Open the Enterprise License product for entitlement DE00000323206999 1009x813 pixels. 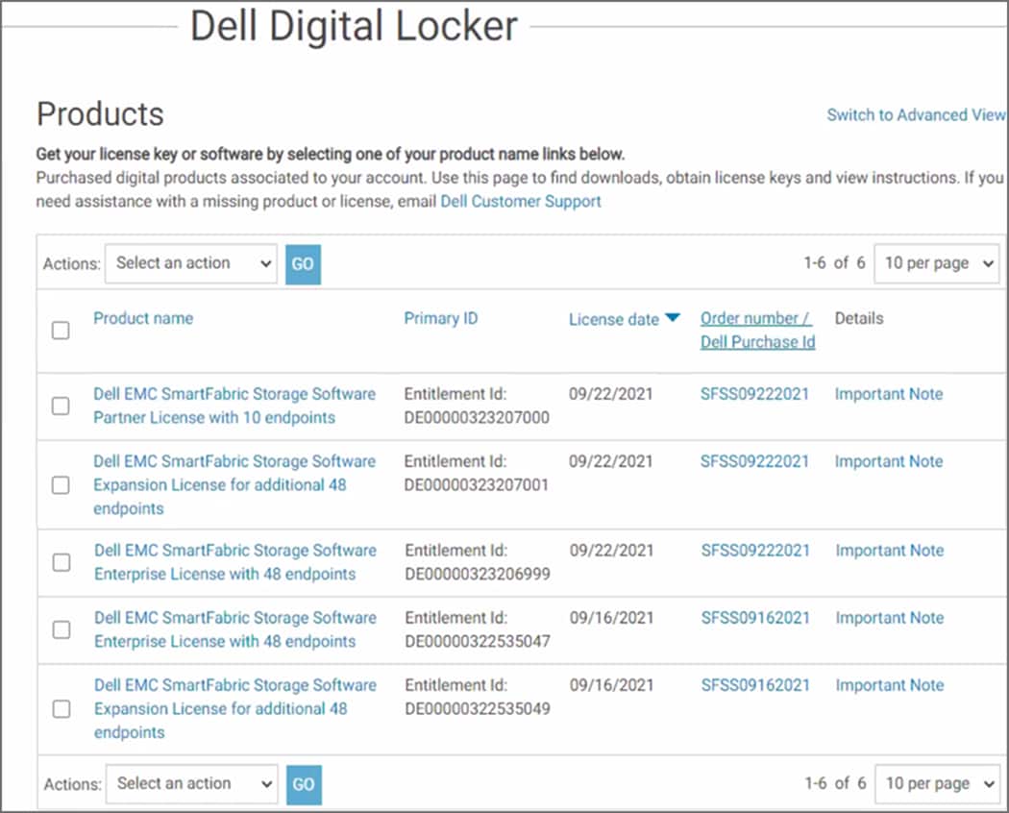click(x=234, y=562)
